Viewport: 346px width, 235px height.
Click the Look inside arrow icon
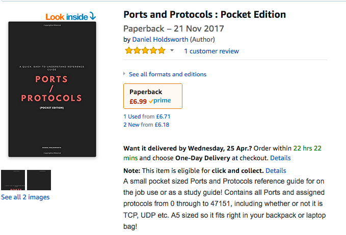(x=92, y=16)
